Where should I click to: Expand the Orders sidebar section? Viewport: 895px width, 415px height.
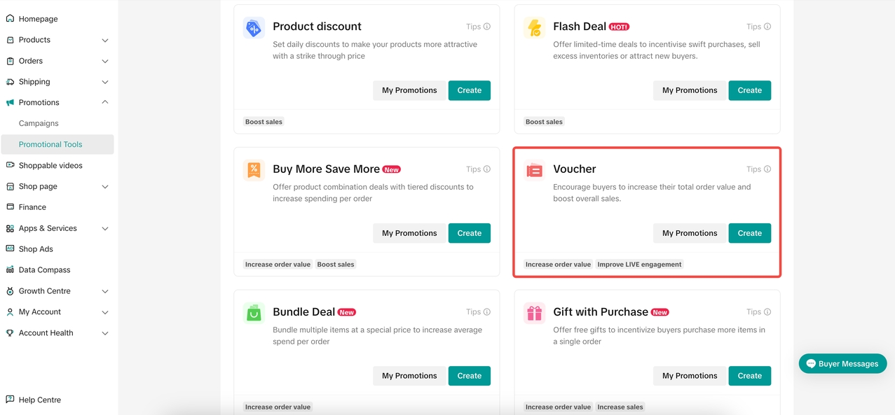tap(105, 61)
